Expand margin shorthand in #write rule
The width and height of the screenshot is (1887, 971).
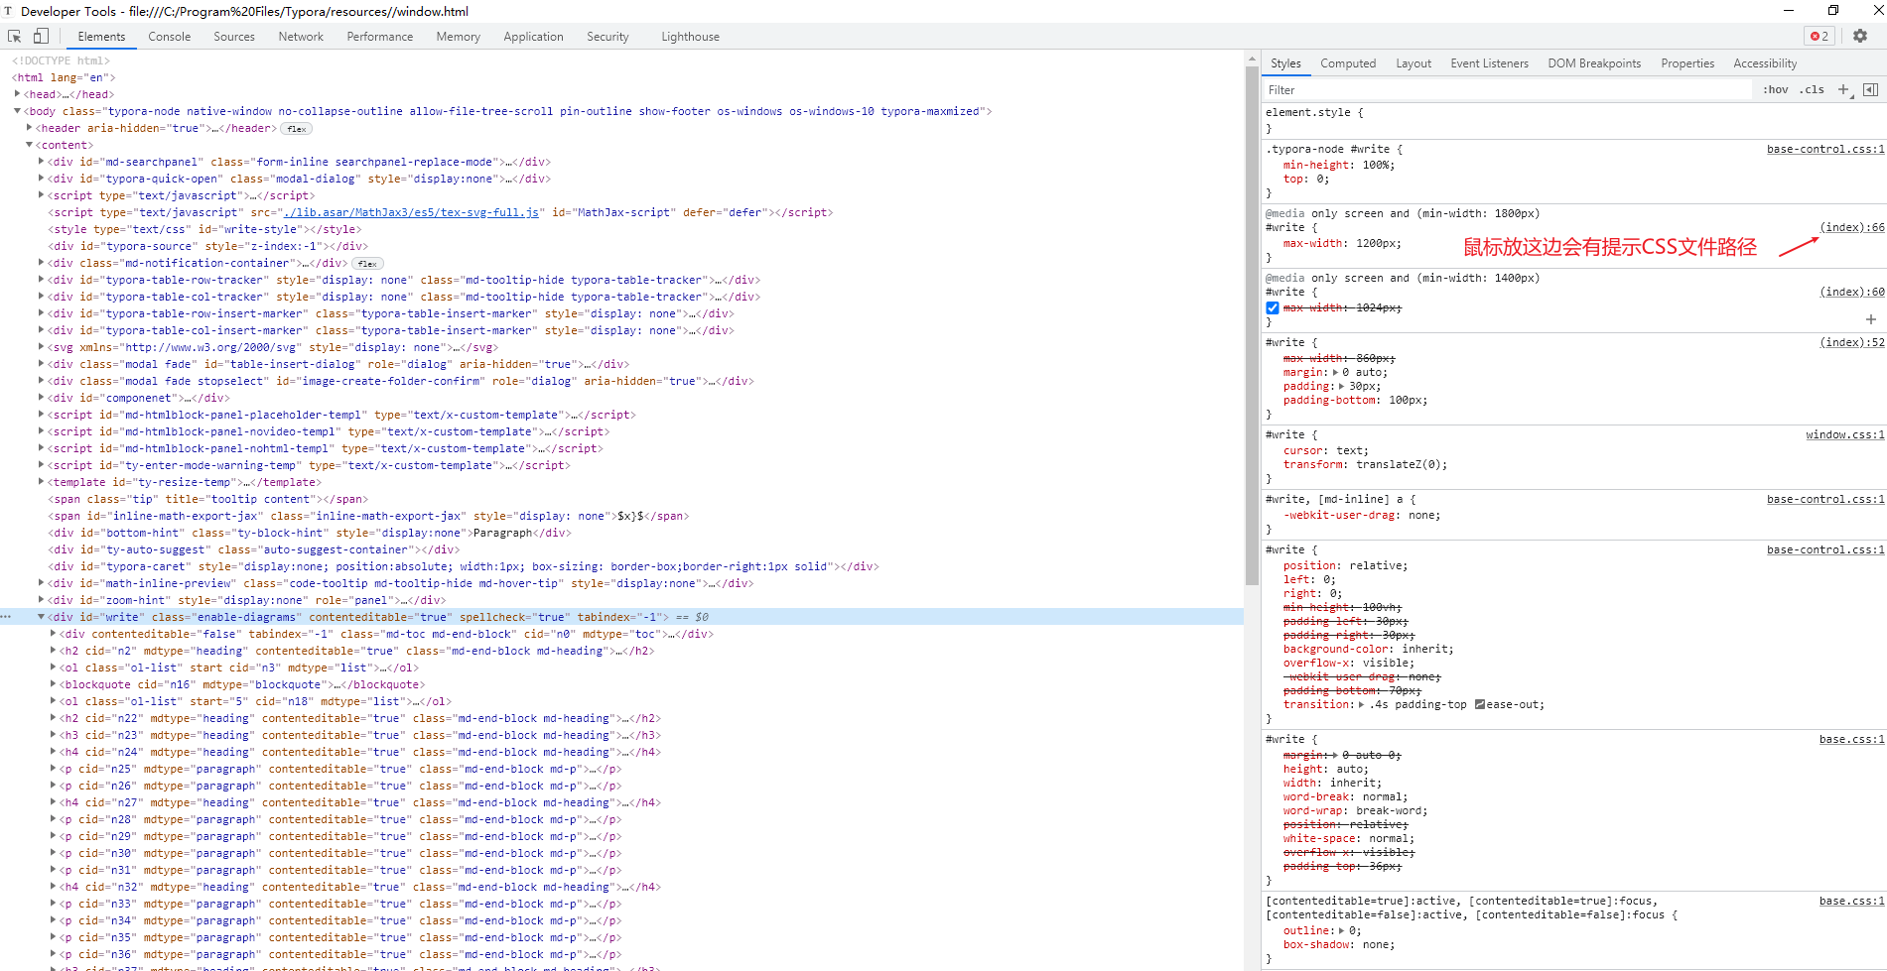(x=1338, y=373)
